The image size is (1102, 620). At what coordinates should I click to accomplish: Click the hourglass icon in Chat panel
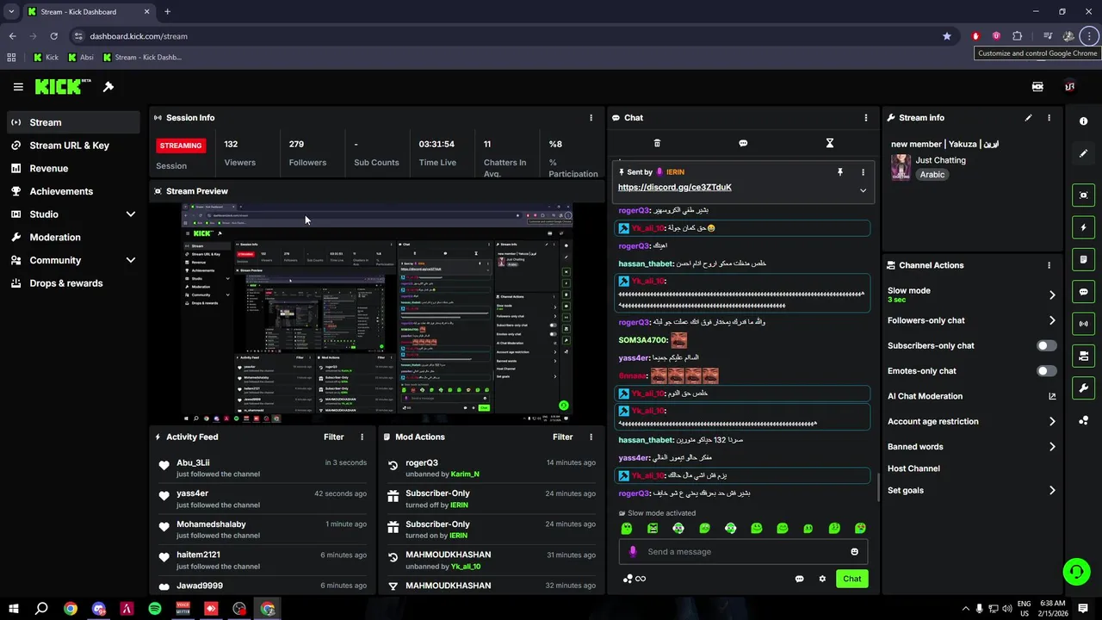tap(830, 143)
